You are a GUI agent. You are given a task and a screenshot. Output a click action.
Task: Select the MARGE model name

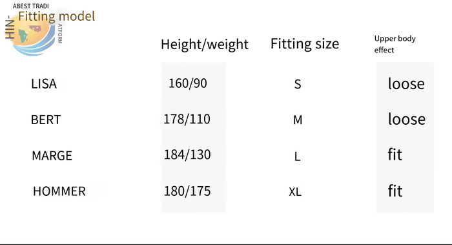52,156
